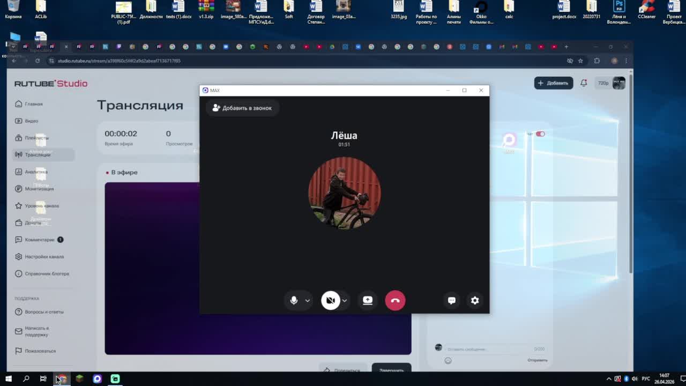
Task: Open v1.3.zip archive on desktop
Action: (x=206, y=10)
